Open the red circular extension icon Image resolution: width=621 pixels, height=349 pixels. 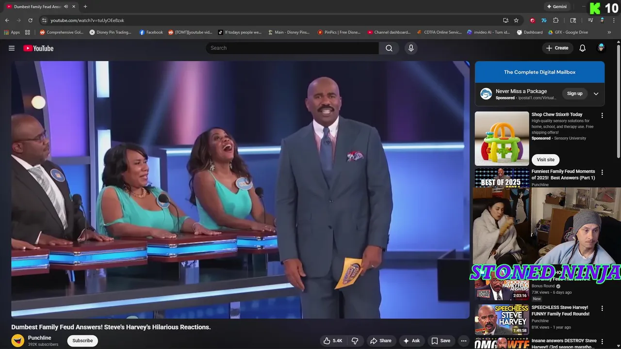pyautogui.click(x=532, y=20)
